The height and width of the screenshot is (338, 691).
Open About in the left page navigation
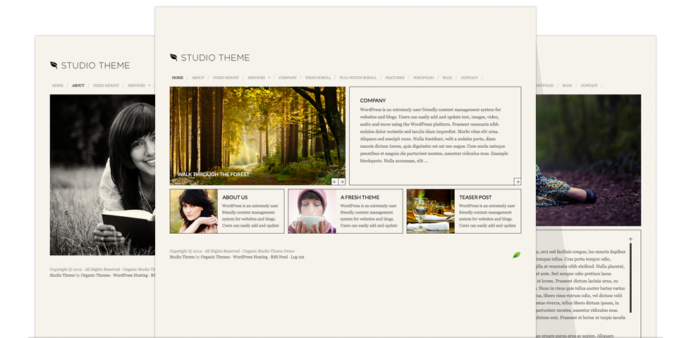78,86
